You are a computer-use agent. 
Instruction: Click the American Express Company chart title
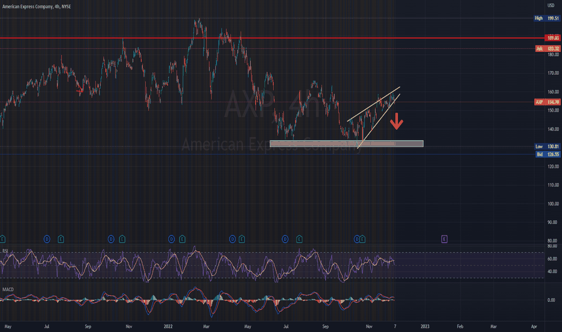point(37,7)
